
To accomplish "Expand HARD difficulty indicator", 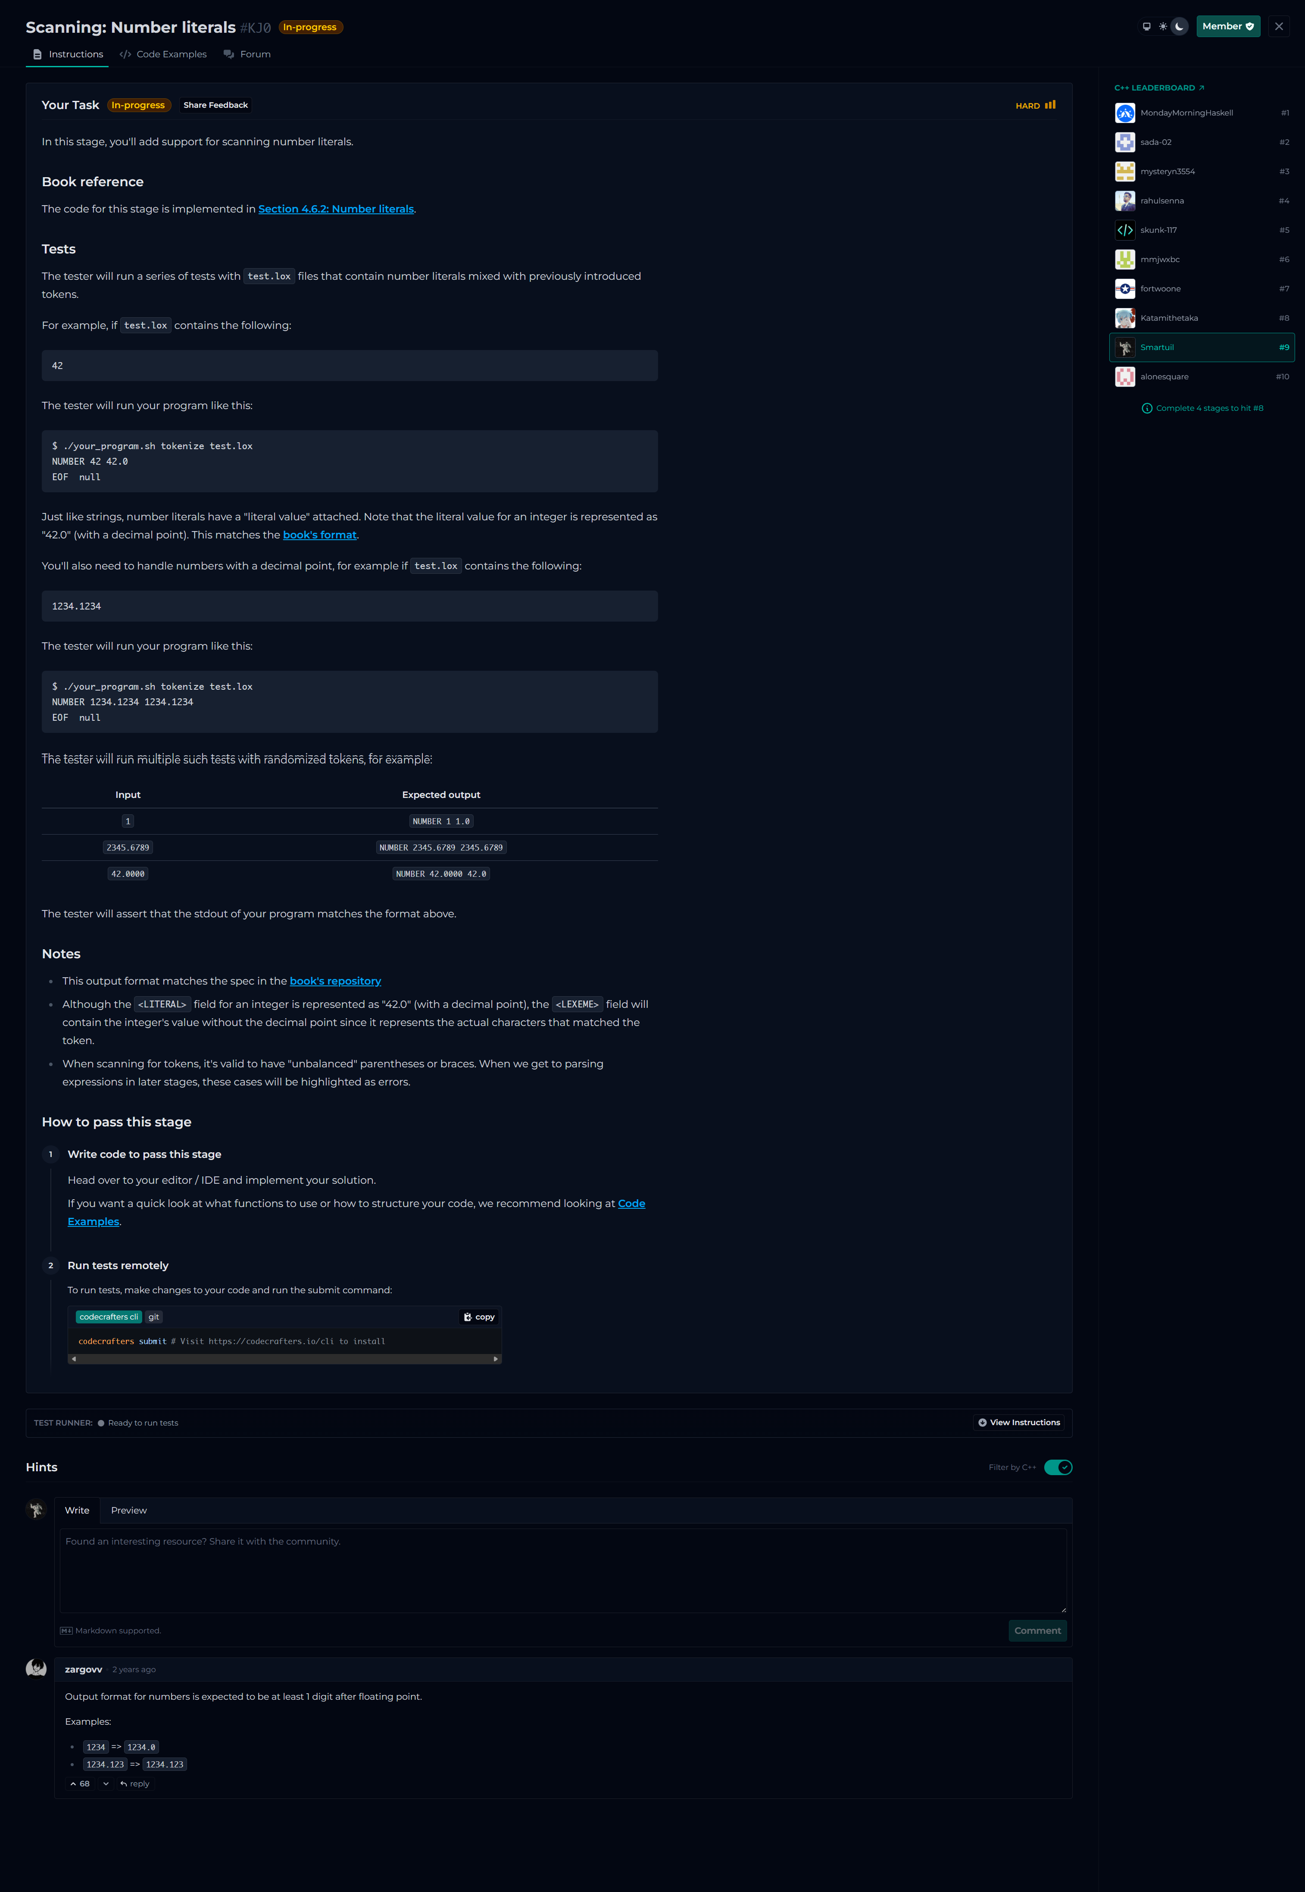I will point(1035,106).
